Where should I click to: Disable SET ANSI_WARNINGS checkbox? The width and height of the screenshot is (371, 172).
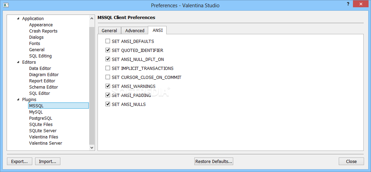pos(108,86)
